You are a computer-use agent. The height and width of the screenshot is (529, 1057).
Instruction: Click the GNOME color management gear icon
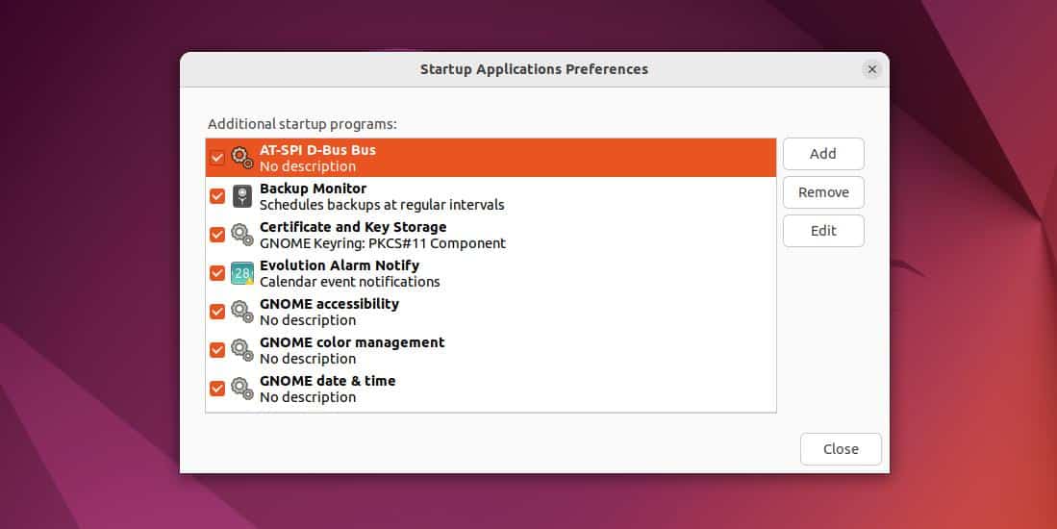242,350
